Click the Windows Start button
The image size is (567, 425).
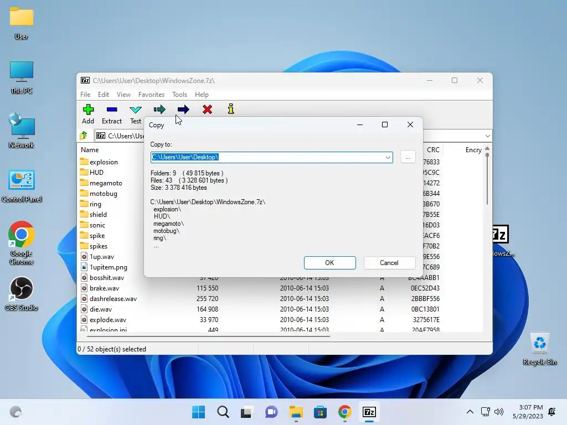pyautogui.click(x=199, y=412)
